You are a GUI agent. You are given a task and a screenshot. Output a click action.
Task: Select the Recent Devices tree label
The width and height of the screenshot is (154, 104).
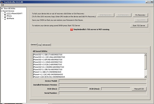(x=8, y=11)
